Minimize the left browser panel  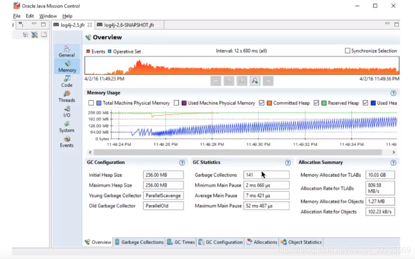[x=34, y=24]
